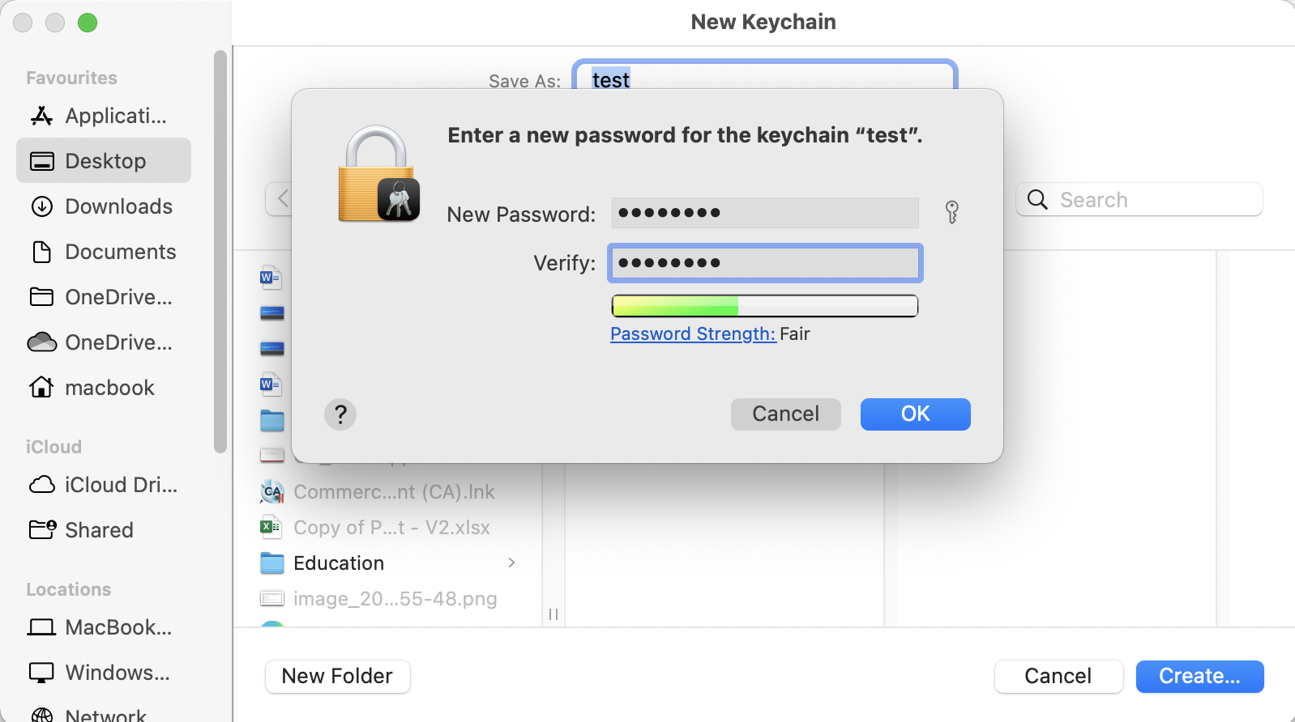Viewport: 1295px width, 722px height.
Task: Click the magnifying glass search icon
Action: click(1037, 200)
